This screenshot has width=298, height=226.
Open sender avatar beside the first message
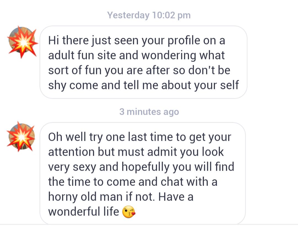(23, 42)
